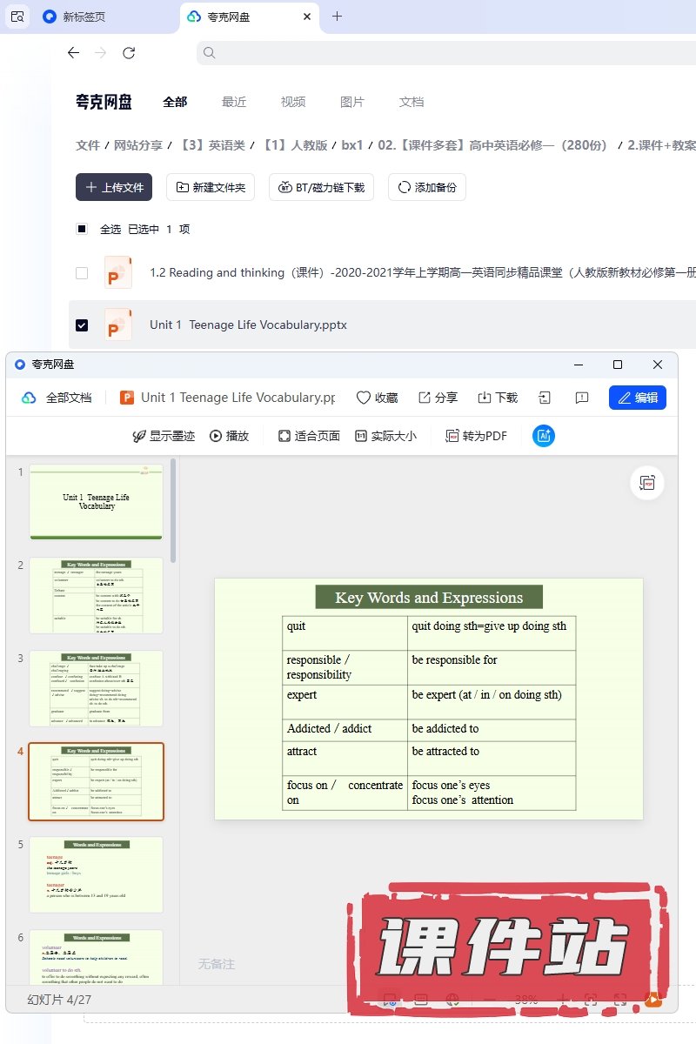This screenshot has height=1044, width=696.
Task: Download the file with the 下载 icon
Action: 485,398
